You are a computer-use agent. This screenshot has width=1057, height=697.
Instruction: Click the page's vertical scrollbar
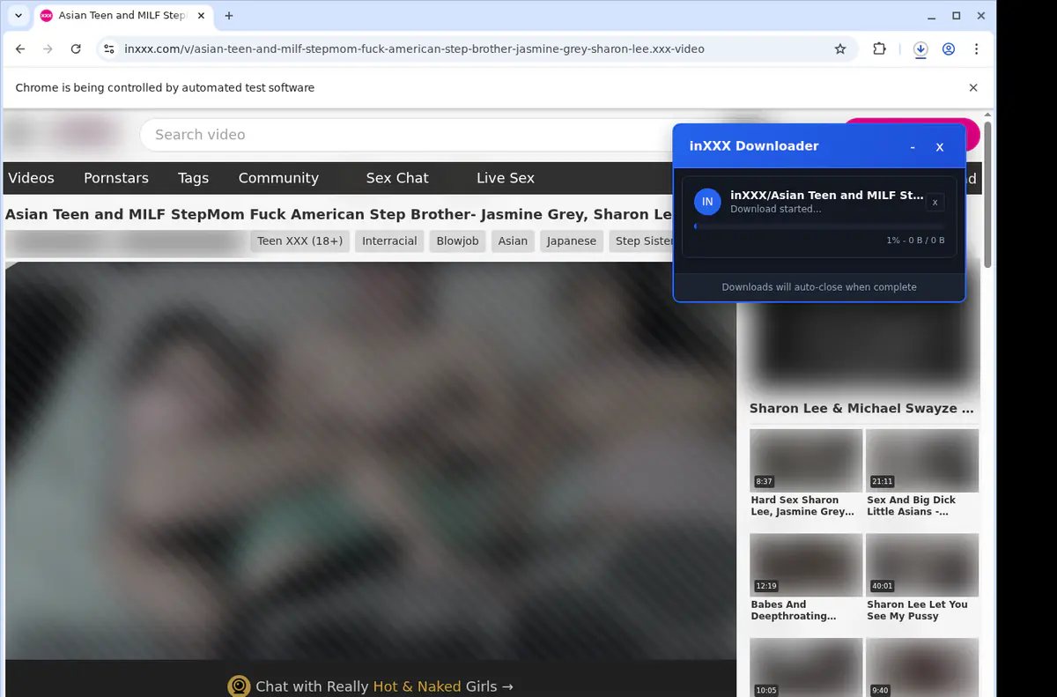tap(988, 195)
